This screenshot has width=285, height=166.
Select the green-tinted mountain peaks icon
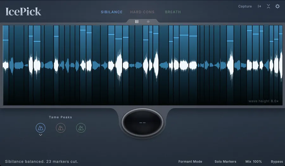[x=81, y=128]
